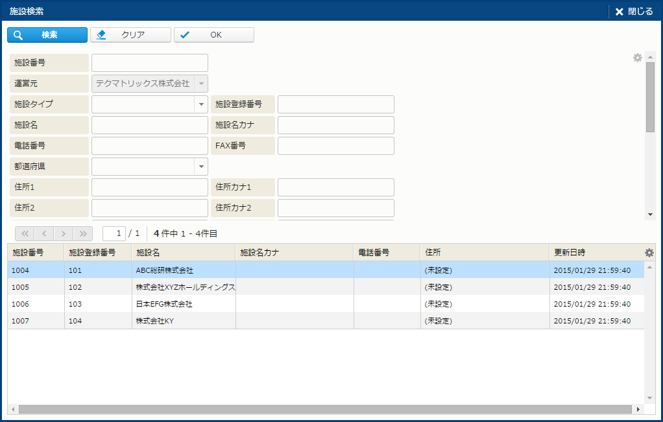Go to the first page of results
Screen dimensions: 663x422
[24, 233]
